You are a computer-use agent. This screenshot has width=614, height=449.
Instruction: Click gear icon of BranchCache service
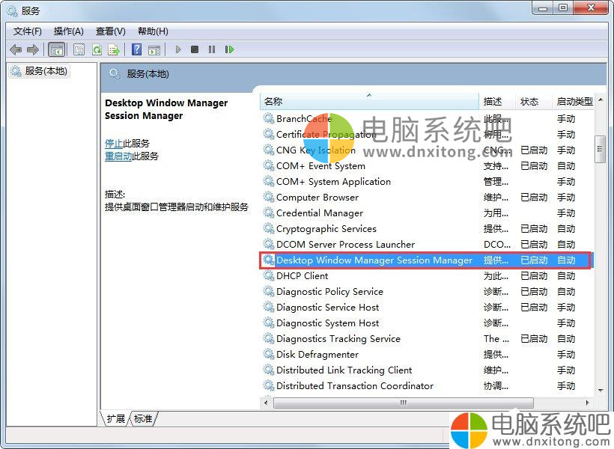click(269, 118)
